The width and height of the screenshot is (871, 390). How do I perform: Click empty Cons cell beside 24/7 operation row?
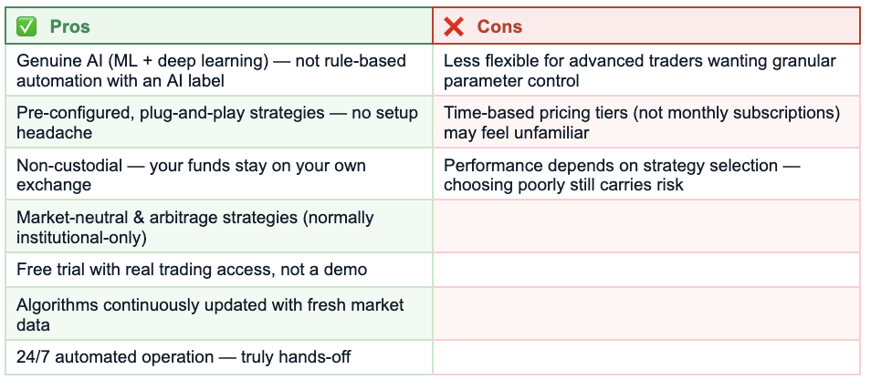[x=646, y=356]
